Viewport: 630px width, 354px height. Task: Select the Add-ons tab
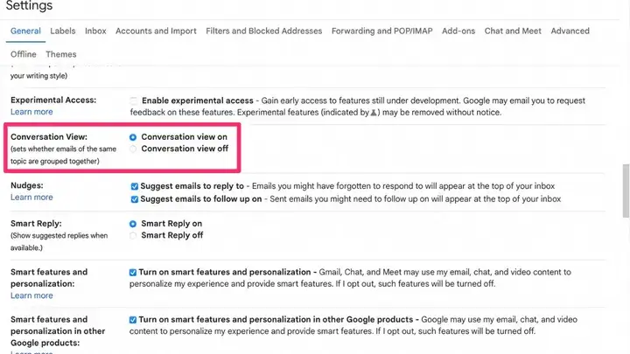point(458,31)
